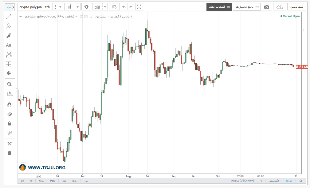Select the ruler measure tool
The image size is (310, 188).
(9, 94)
